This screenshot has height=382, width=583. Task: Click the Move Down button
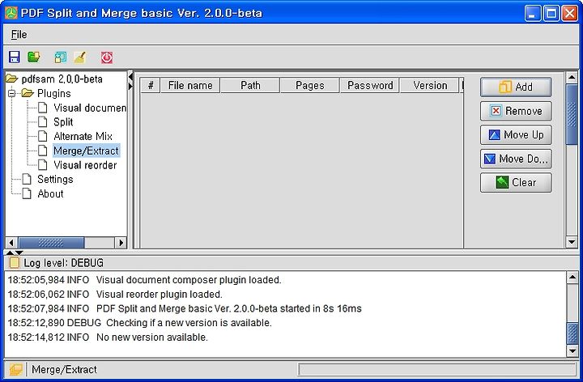(x=516, y=159)
